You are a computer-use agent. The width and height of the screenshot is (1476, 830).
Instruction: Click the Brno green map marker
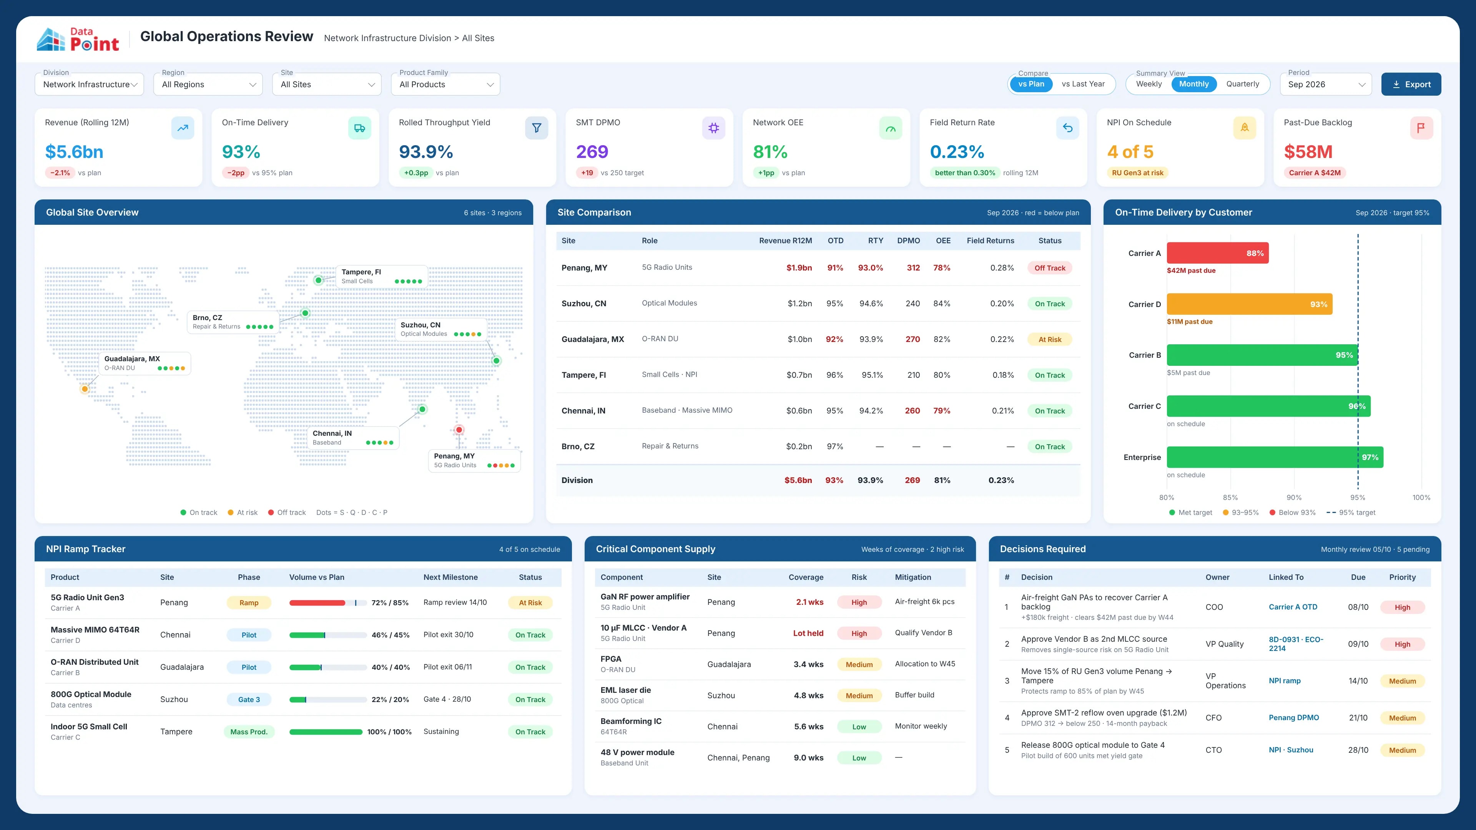click(x=306, y=313)
